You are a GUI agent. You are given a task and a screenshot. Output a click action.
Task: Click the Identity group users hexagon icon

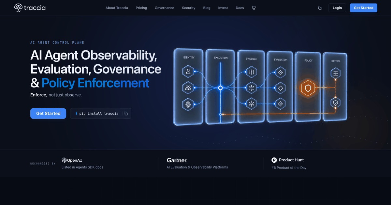[x=188, y=88]
